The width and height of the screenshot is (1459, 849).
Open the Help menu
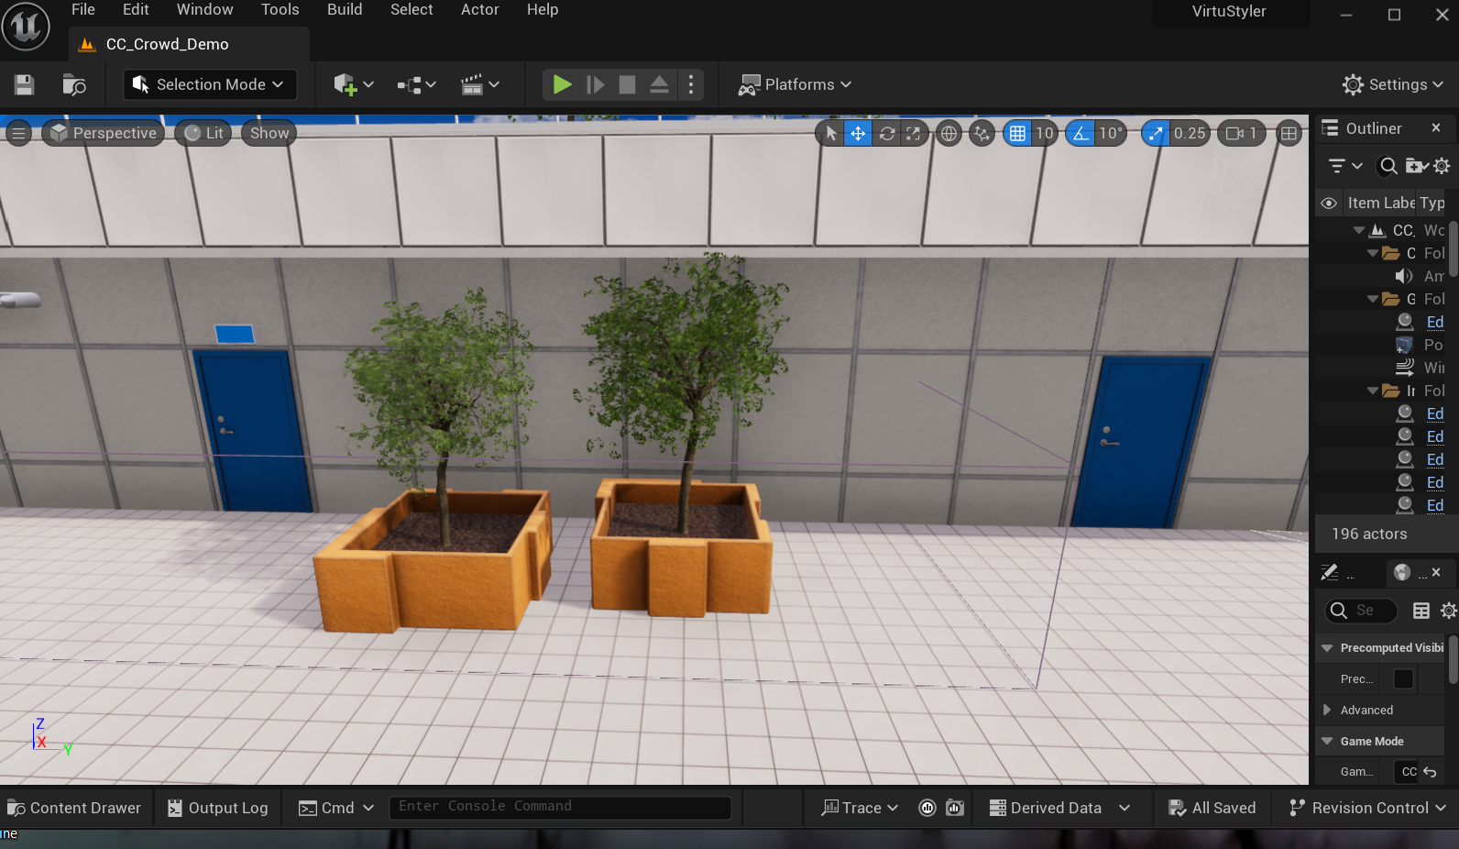(543, 9)
